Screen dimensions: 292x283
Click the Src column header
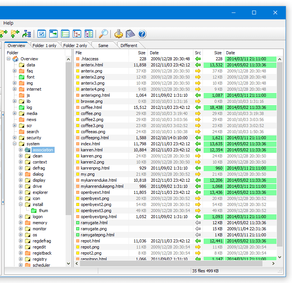[x=198, y=53]
